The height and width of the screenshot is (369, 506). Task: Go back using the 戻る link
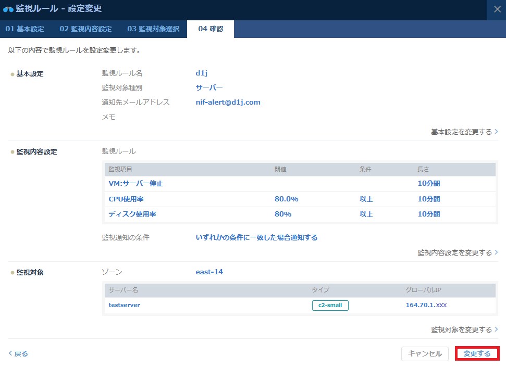(x=18, y=353)
